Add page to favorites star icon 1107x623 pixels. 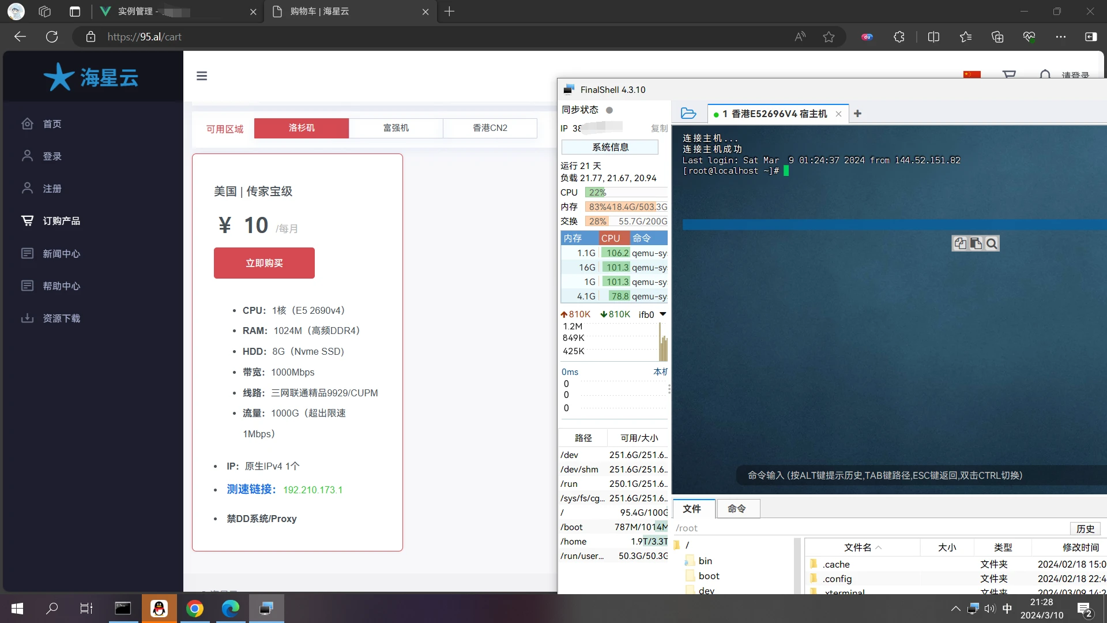point(829,37)
